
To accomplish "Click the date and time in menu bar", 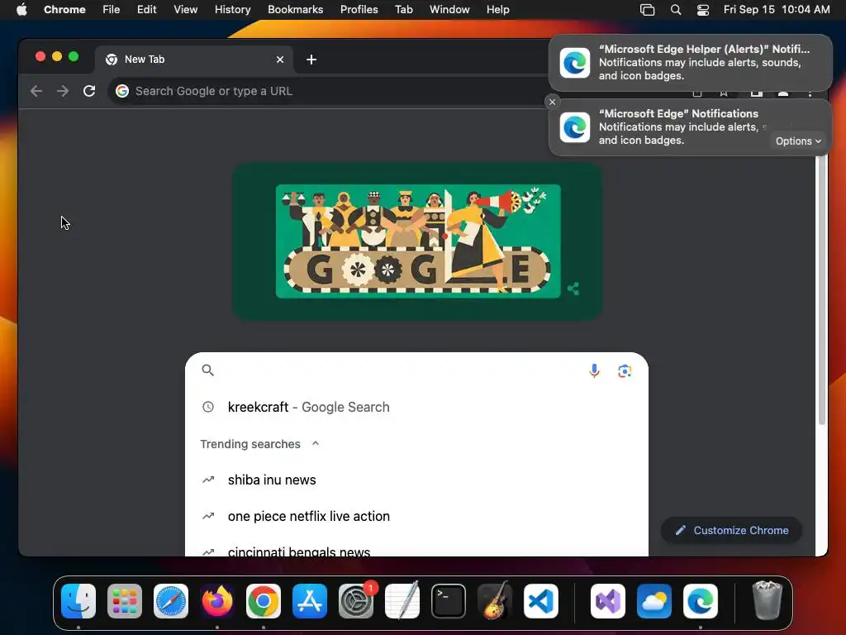I will click(x=777, y=10).
